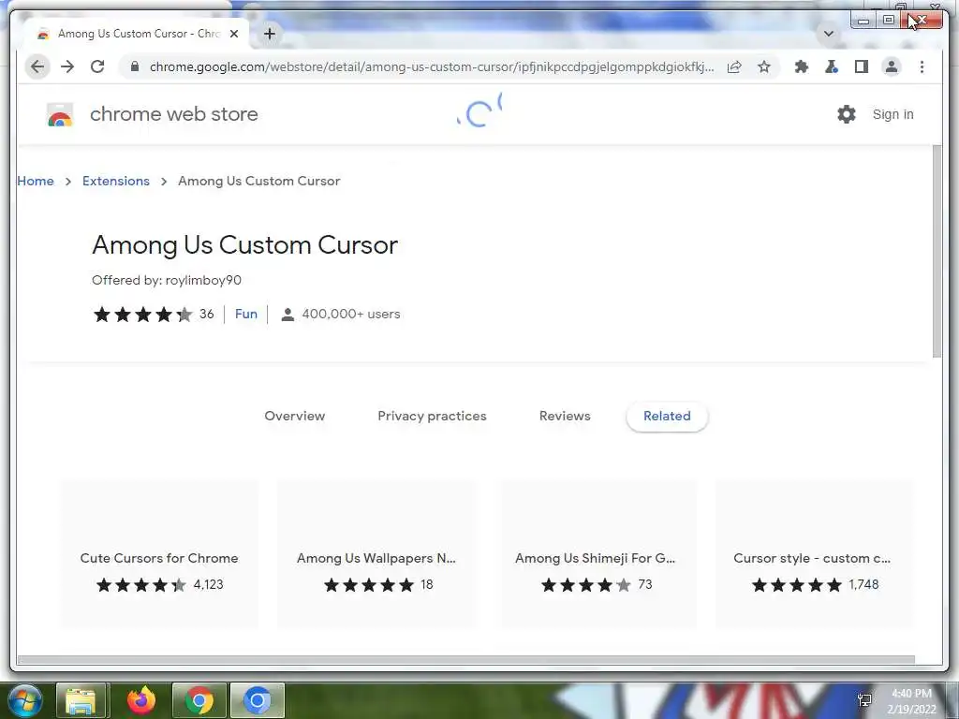
Task: Open network icon in system tray
Action: coord(864,700)
